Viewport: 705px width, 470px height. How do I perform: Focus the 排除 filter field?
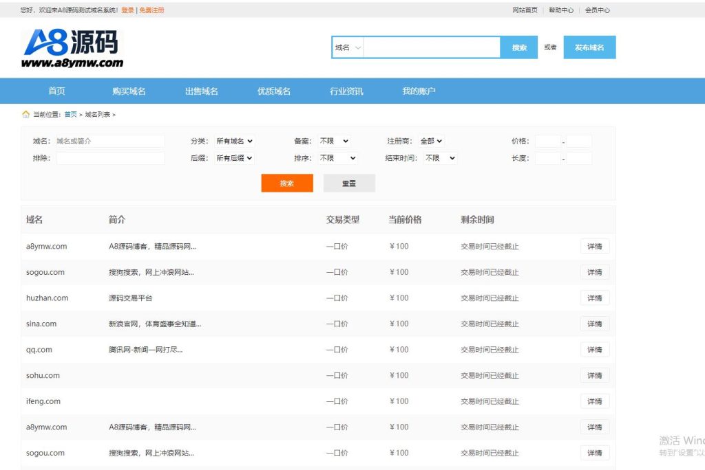(x=110, y=158)
